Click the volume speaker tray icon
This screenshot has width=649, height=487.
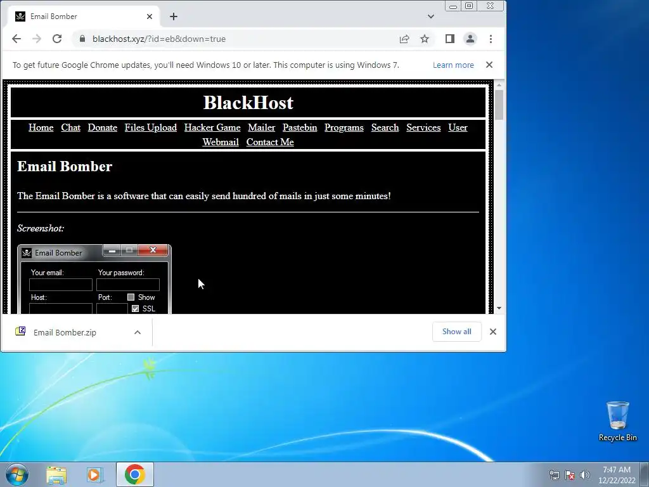[585, 475]
